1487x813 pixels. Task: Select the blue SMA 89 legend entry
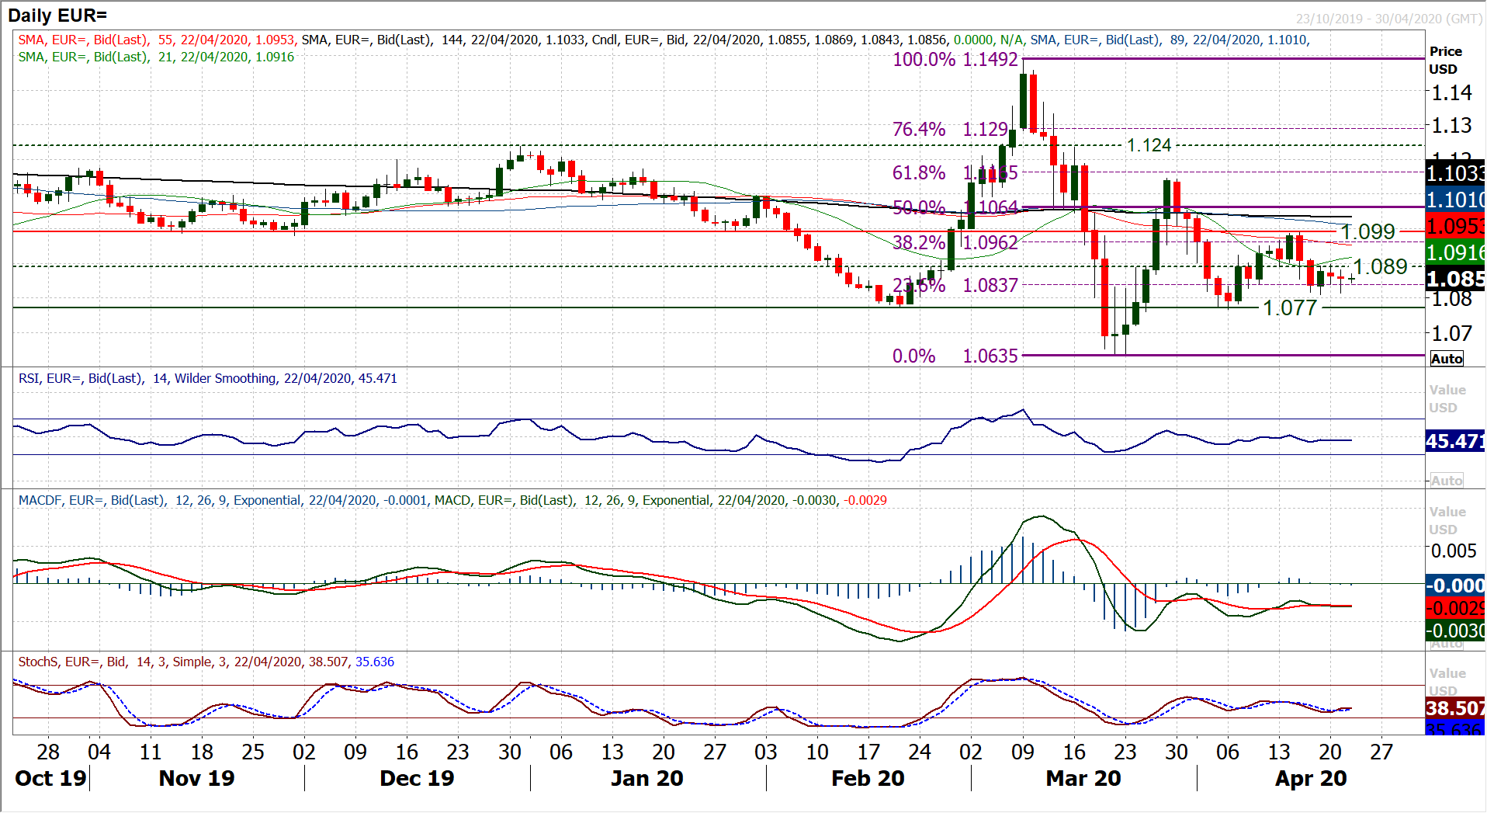(1169, 40)
